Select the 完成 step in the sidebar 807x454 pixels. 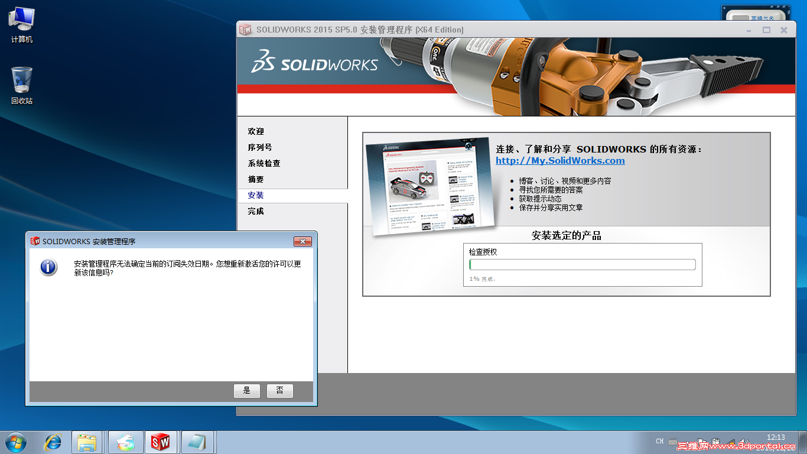coord(256,211)
